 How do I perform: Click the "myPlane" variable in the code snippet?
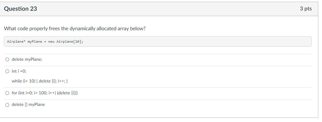click(x=35, y=42)
